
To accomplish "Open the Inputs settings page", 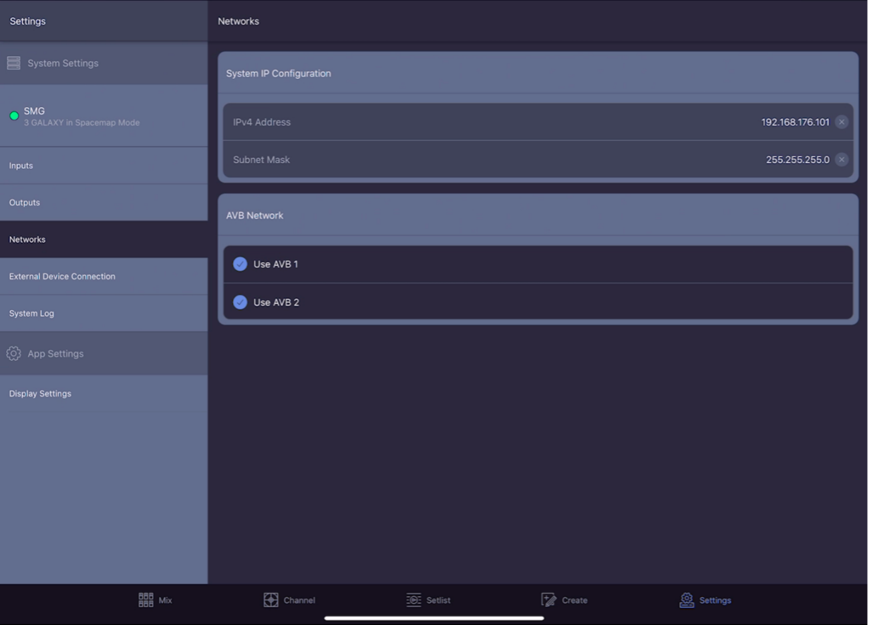I will coord(104,165).
